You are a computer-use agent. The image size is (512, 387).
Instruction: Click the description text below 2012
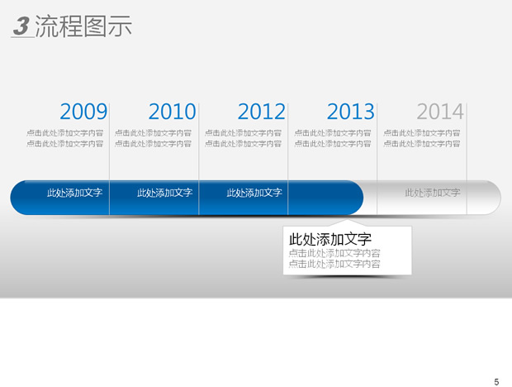pyautogui.click(x=244, y=138)
